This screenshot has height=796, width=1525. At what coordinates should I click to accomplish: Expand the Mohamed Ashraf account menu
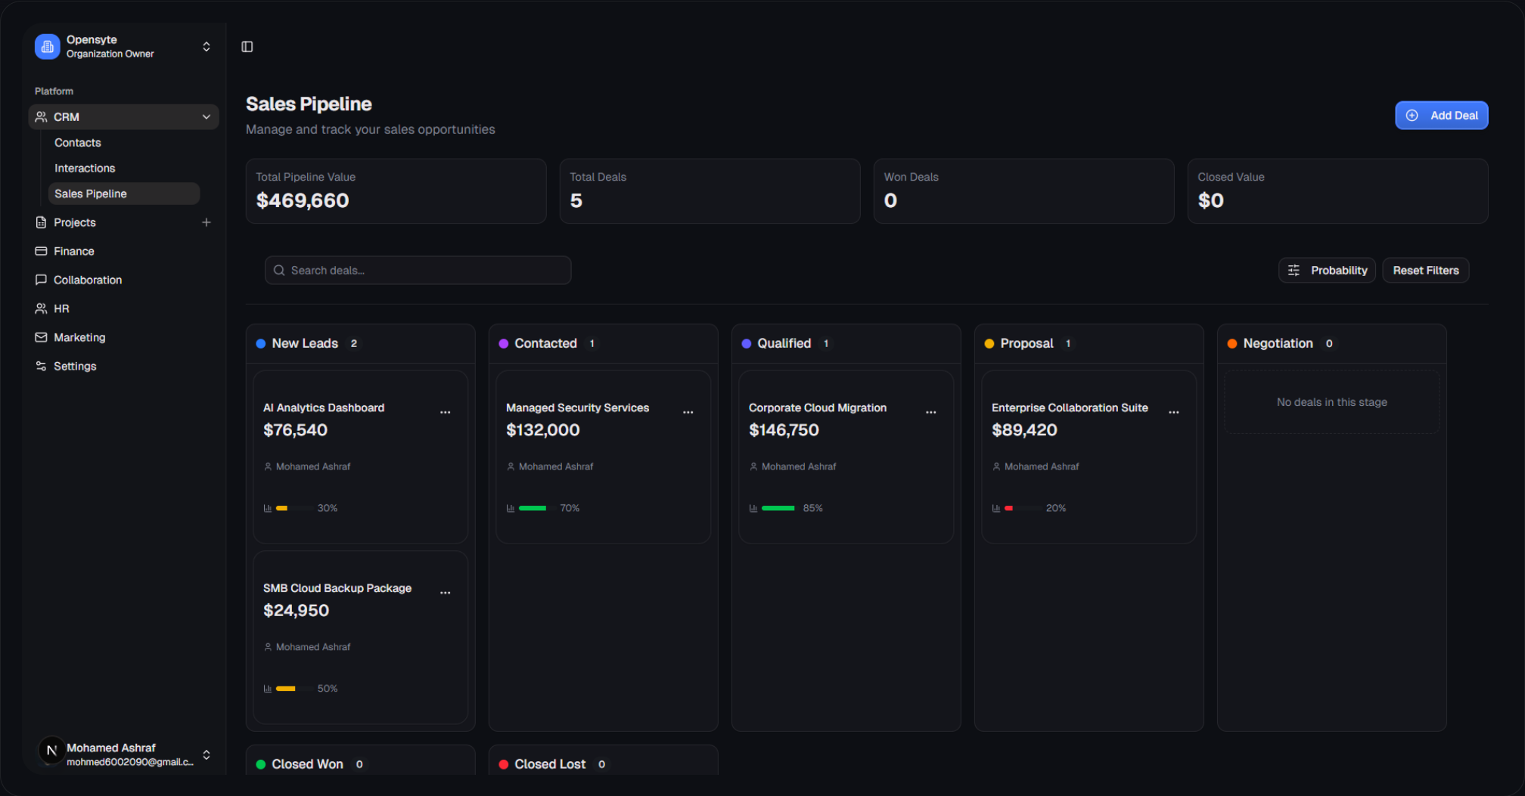pos(206,754)
